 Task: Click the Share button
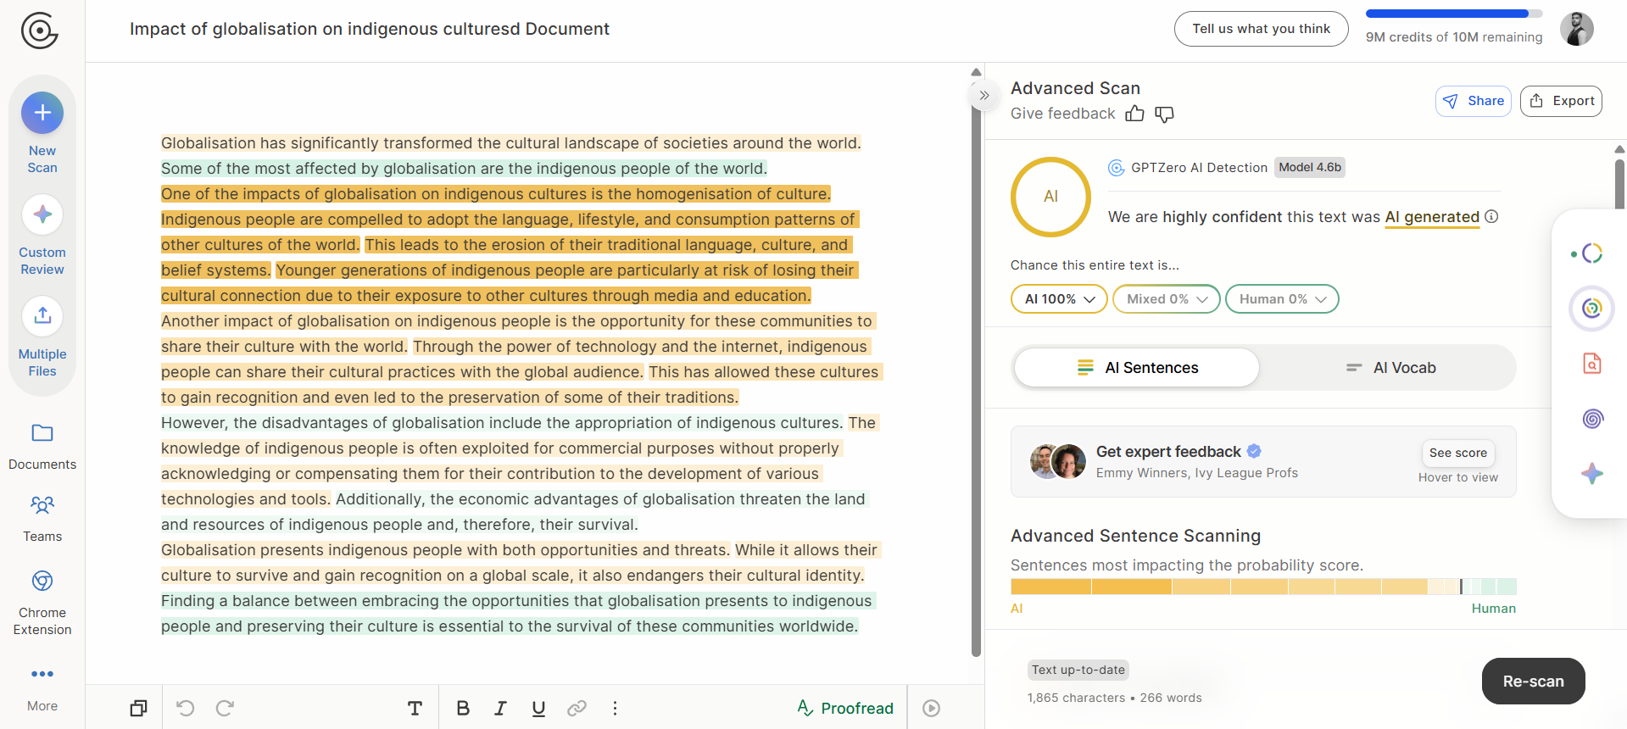point(1474,101)
